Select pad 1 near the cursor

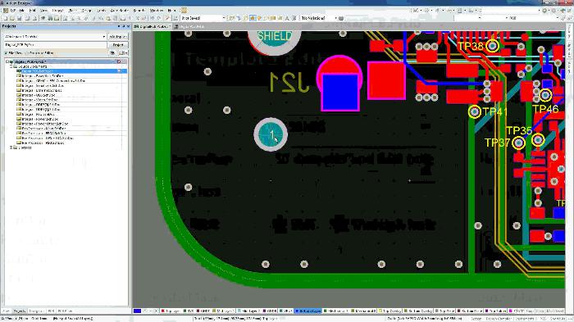click(x=271, y=134)
